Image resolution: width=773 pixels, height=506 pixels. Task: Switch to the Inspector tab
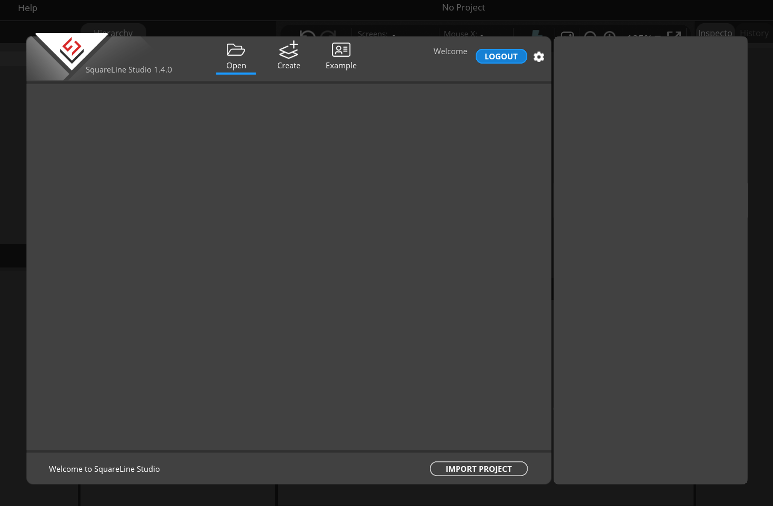715,33
